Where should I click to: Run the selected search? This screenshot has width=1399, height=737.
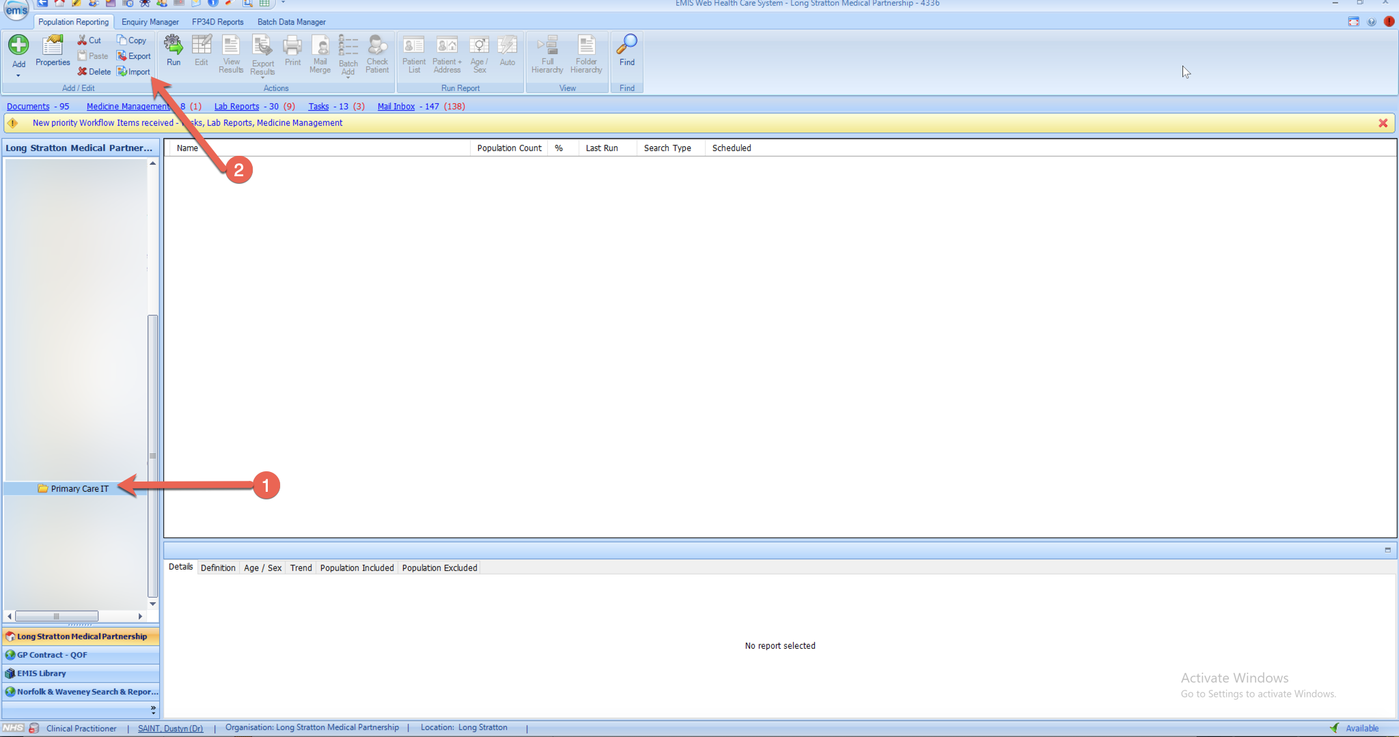[x=174, y=51]
